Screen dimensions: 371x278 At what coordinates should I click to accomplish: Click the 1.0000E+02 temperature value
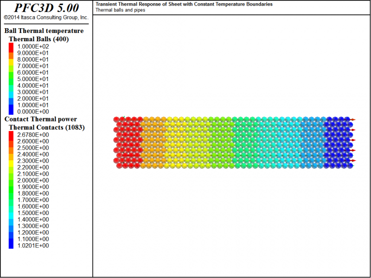pyautogui.click(x=33, y=46)
